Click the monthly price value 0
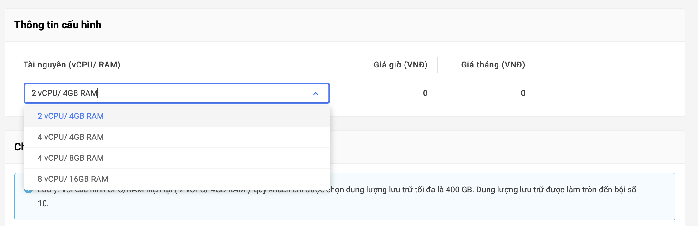 click(523, 93)
